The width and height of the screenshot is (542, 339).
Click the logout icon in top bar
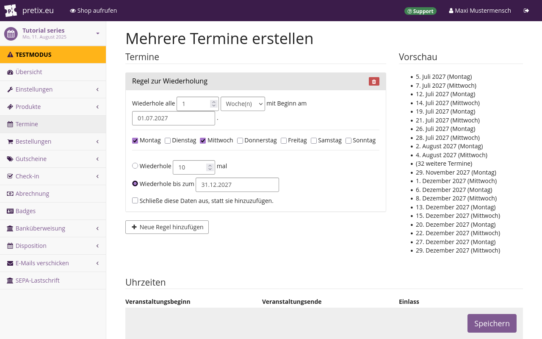[526, 11]
